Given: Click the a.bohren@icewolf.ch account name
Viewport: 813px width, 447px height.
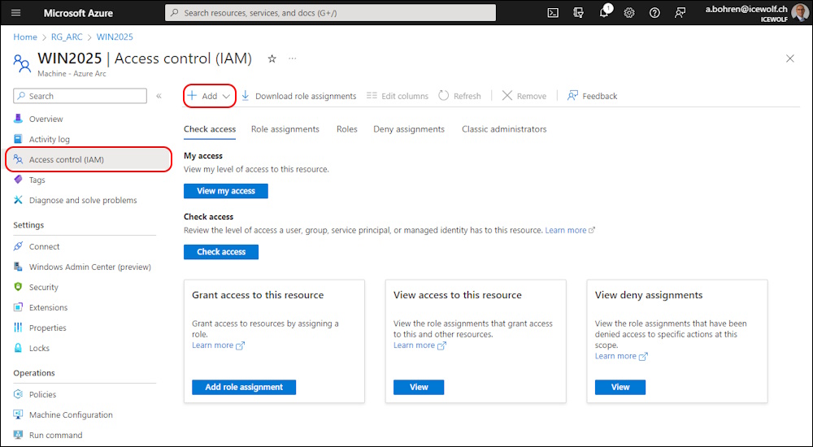Looking at the screenshot, I should pos(746,9).
